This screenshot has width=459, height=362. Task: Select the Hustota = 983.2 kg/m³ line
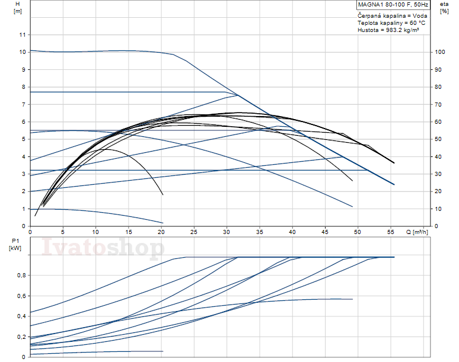pos(388,30)
